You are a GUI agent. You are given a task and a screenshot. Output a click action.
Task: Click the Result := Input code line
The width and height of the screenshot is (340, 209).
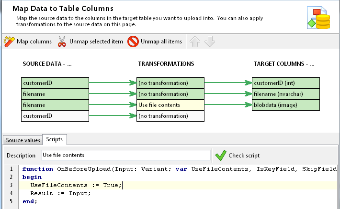point(60,193)
